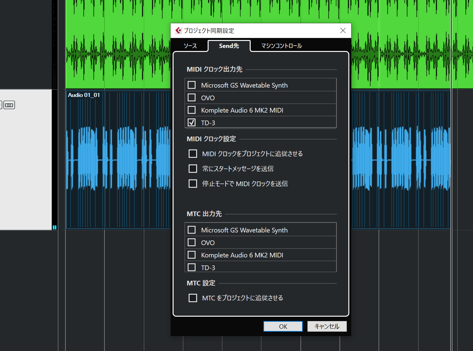Viewport: 473px width, 351px height.
Task: Select the Send先 tab
Action: coord(229,46)
